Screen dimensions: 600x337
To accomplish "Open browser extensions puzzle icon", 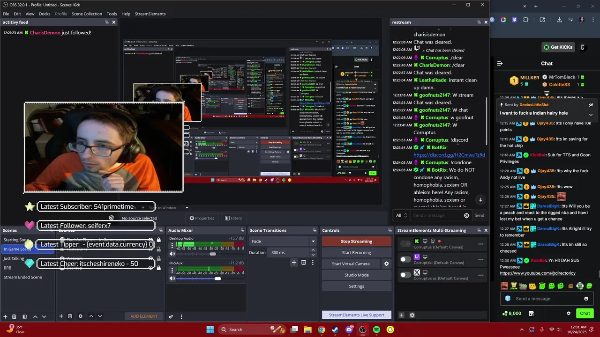I will click(525, 20).
